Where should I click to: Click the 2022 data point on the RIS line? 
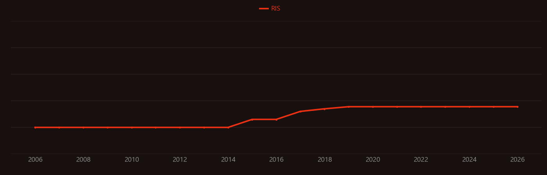(x=421, y=107)
